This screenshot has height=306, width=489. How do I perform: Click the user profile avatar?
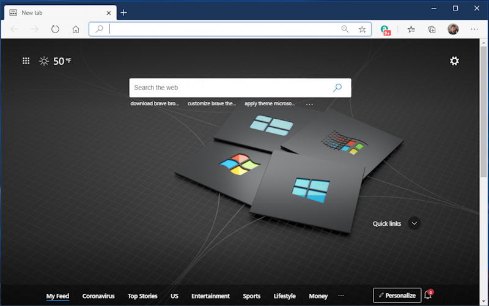(453, 29)
